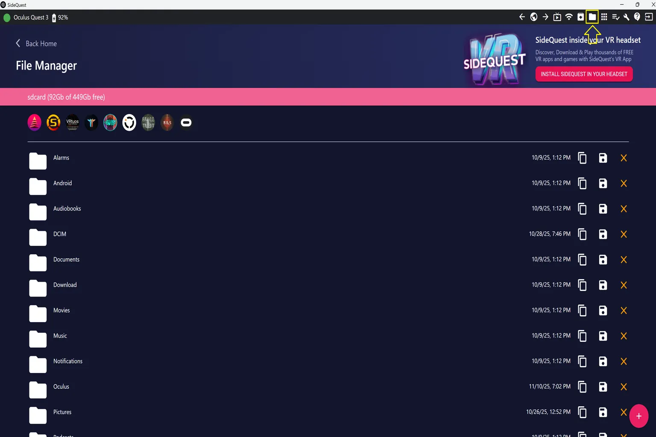The image size is (656, 437).
Task: Open the B&S app shortcut
Action: click(x=167, y=122)
